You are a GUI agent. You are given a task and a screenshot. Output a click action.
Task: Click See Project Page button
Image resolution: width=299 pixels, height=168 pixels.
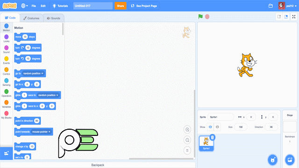coord(144,6)
